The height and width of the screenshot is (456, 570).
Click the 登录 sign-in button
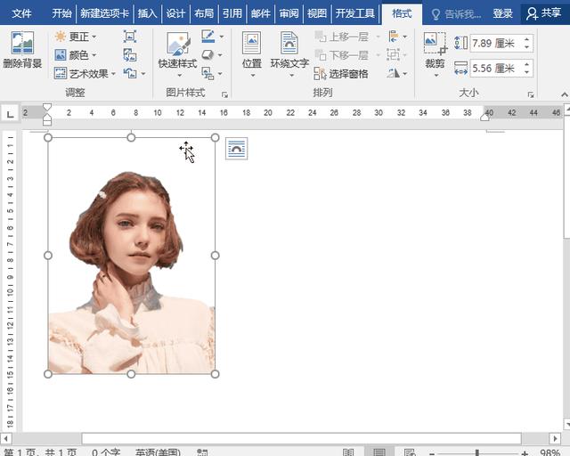[x=503, y=13]
